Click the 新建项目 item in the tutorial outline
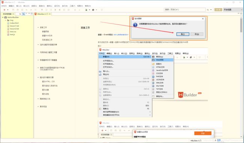244x143 pixels. [45, 32]
